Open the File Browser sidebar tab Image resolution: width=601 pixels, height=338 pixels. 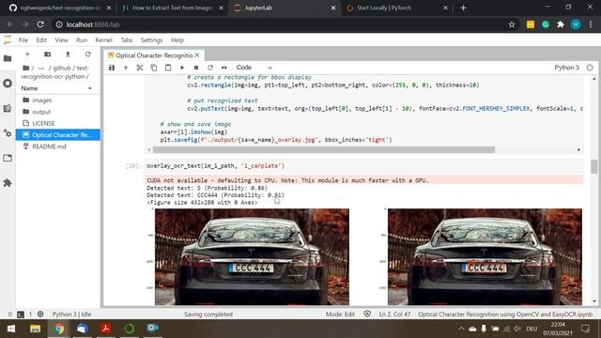[8, 58]
